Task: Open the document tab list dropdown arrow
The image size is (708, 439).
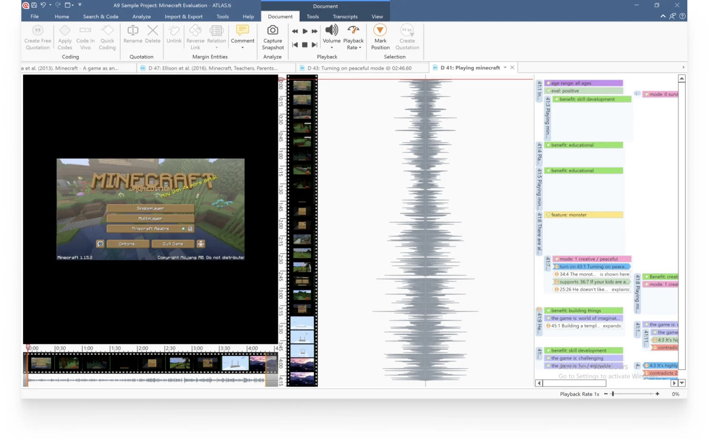Action: [505, 68]
